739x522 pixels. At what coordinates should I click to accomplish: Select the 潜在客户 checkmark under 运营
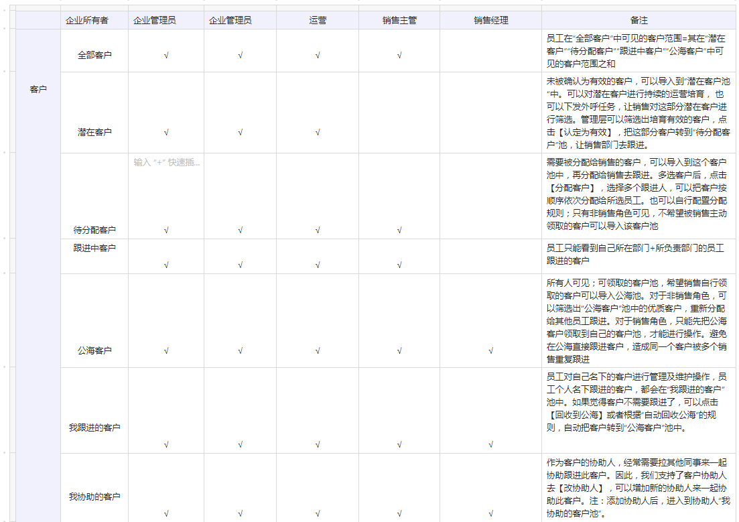pos(318,133)
